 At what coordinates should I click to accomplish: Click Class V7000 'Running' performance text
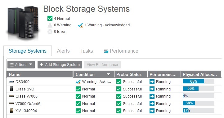coord(163,96)
